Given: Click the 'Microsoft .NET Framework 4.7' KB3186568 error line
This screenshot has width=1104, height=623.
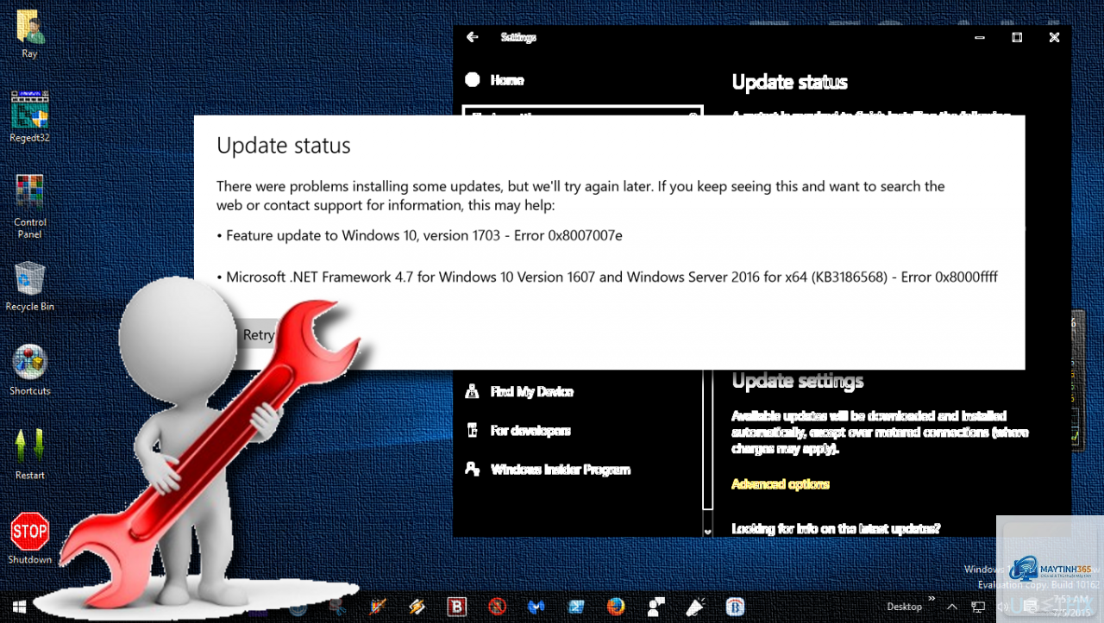Looking at the screenshot, I should click(607, 277).
